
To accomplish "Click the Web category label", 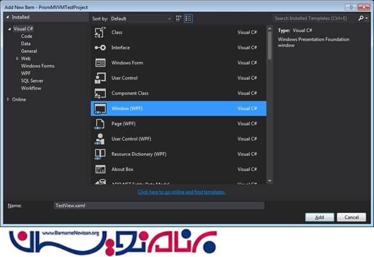I will click(26, 59).
